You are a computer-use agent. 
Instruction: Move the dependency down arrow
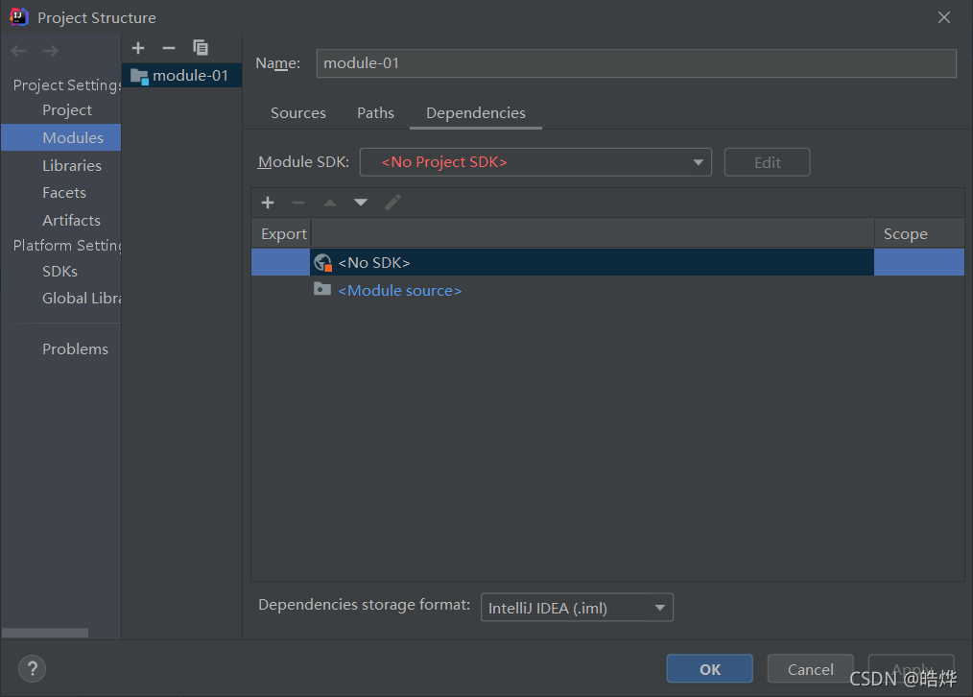(x=361, y=203)
